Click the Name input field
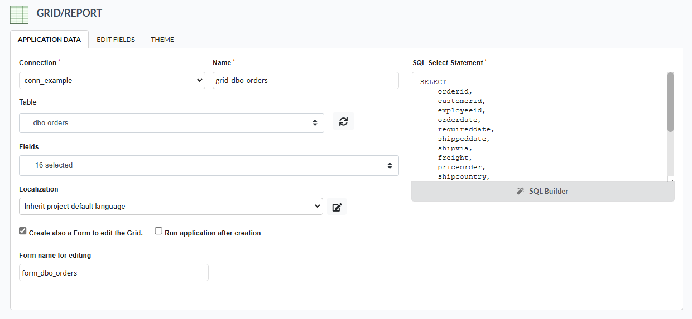 (305, 80)
